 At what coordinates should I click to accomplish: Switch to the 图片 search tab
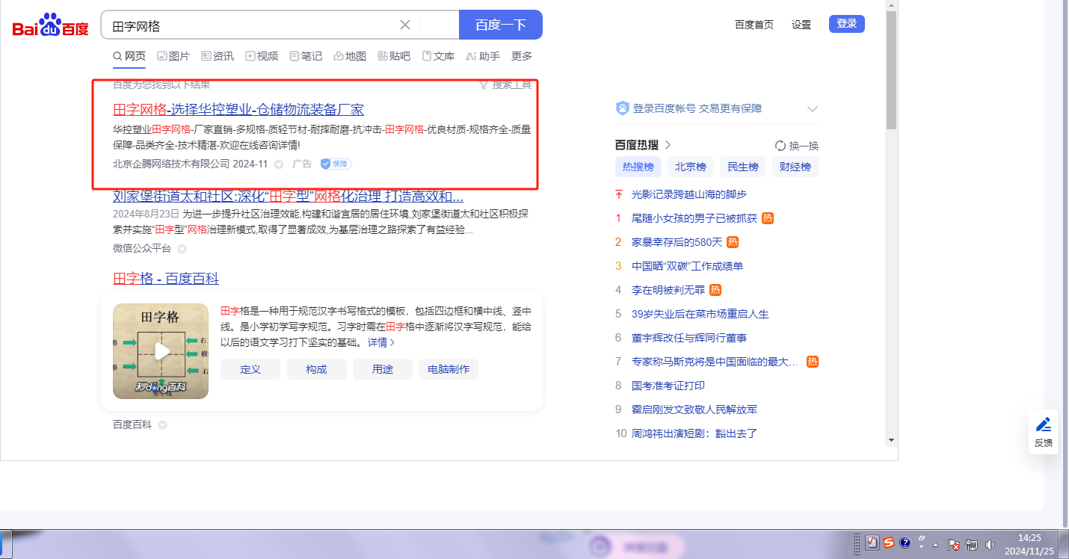(173, 56)
